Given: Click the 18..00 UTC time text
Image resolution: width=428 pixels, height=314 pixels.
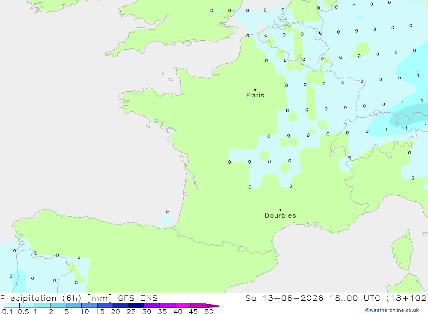Looking at the screenshot, I should (355, 298).
